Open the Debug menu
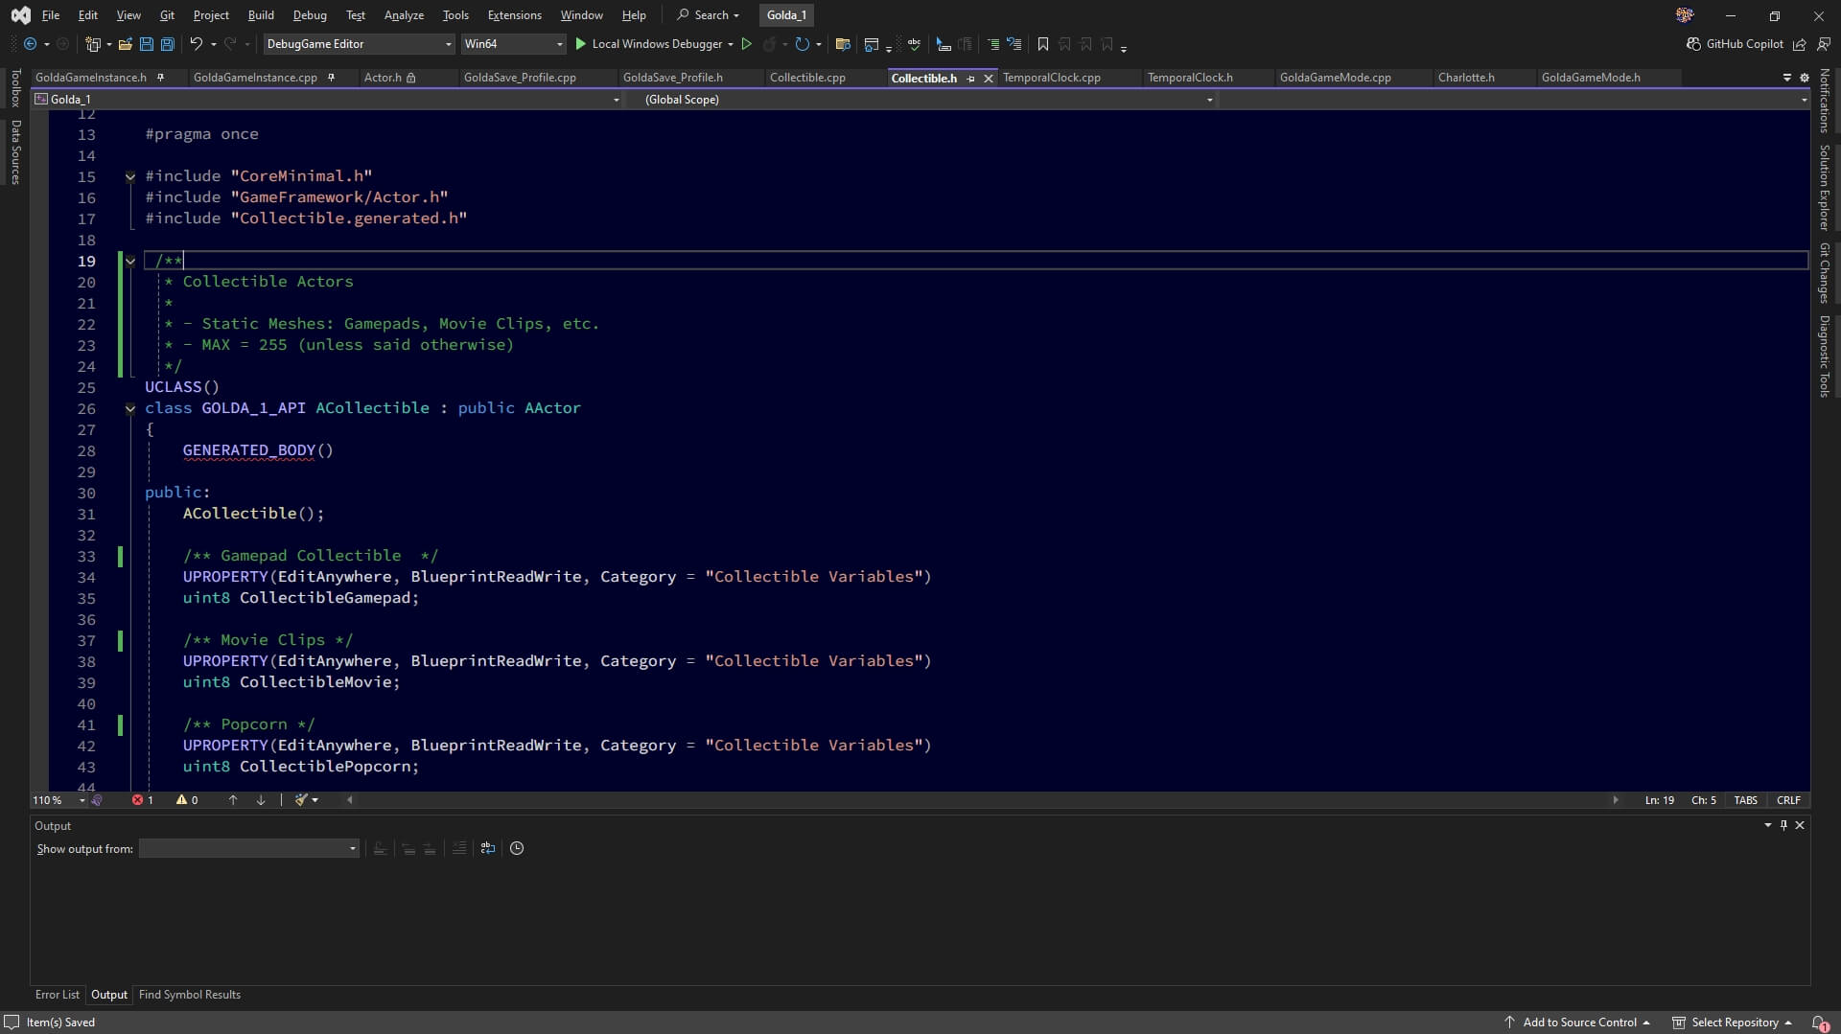The height and width of the screenshot is (1034, 1841). click(310, 14)
